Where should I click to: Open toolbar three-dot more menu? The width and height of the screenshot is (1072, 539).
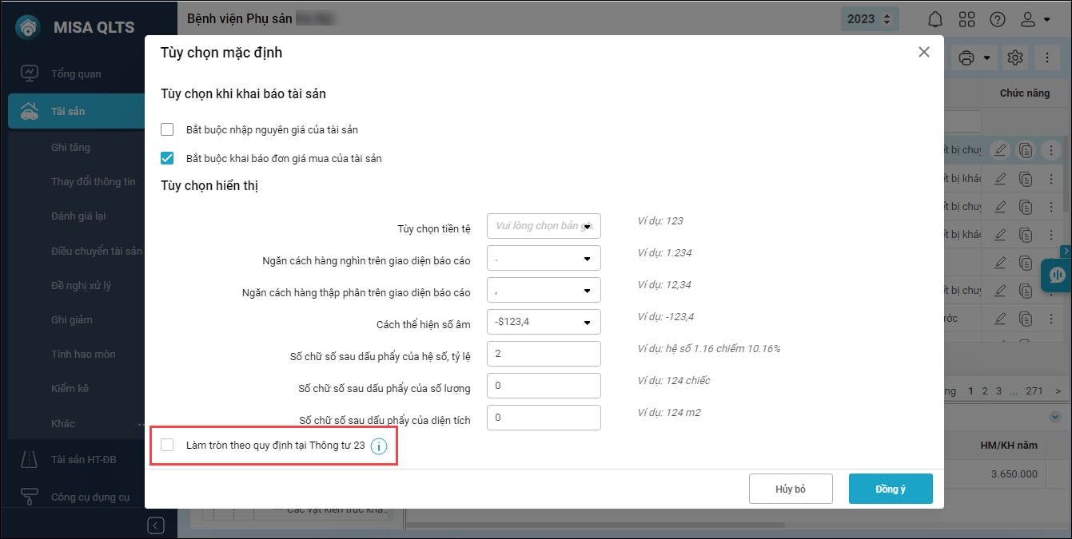[1047, 57]
